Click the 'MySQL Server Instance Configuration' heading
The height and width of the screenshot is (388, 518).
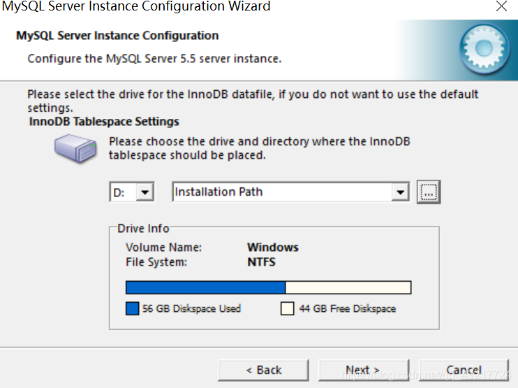[117, 36]
